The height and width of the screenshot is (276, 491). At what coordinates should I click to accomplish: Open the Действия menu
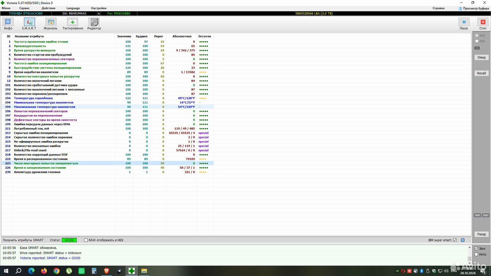(48, 8)
